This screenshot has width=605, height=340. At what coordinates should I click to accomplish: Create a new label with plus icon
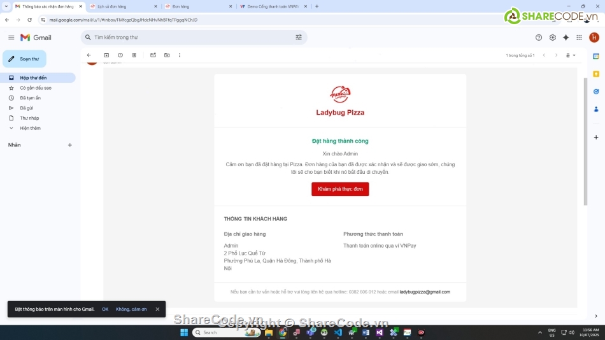click(70, 145)
